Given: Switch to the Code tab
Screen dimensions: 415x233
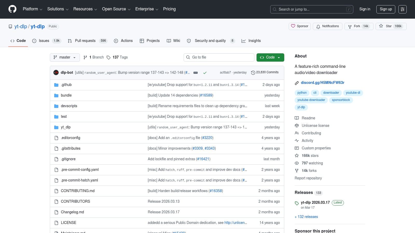Looking at the screenshot, I should [x=18, y=41].
